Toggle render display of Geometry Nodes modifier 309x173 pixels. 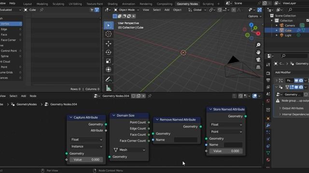coord(301,87)
